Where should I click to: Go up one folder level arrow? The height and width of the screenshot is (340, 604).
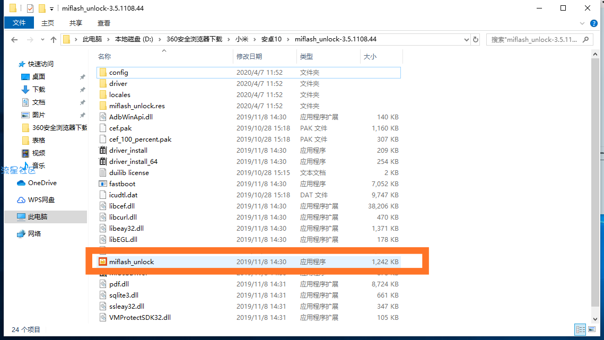54,39
